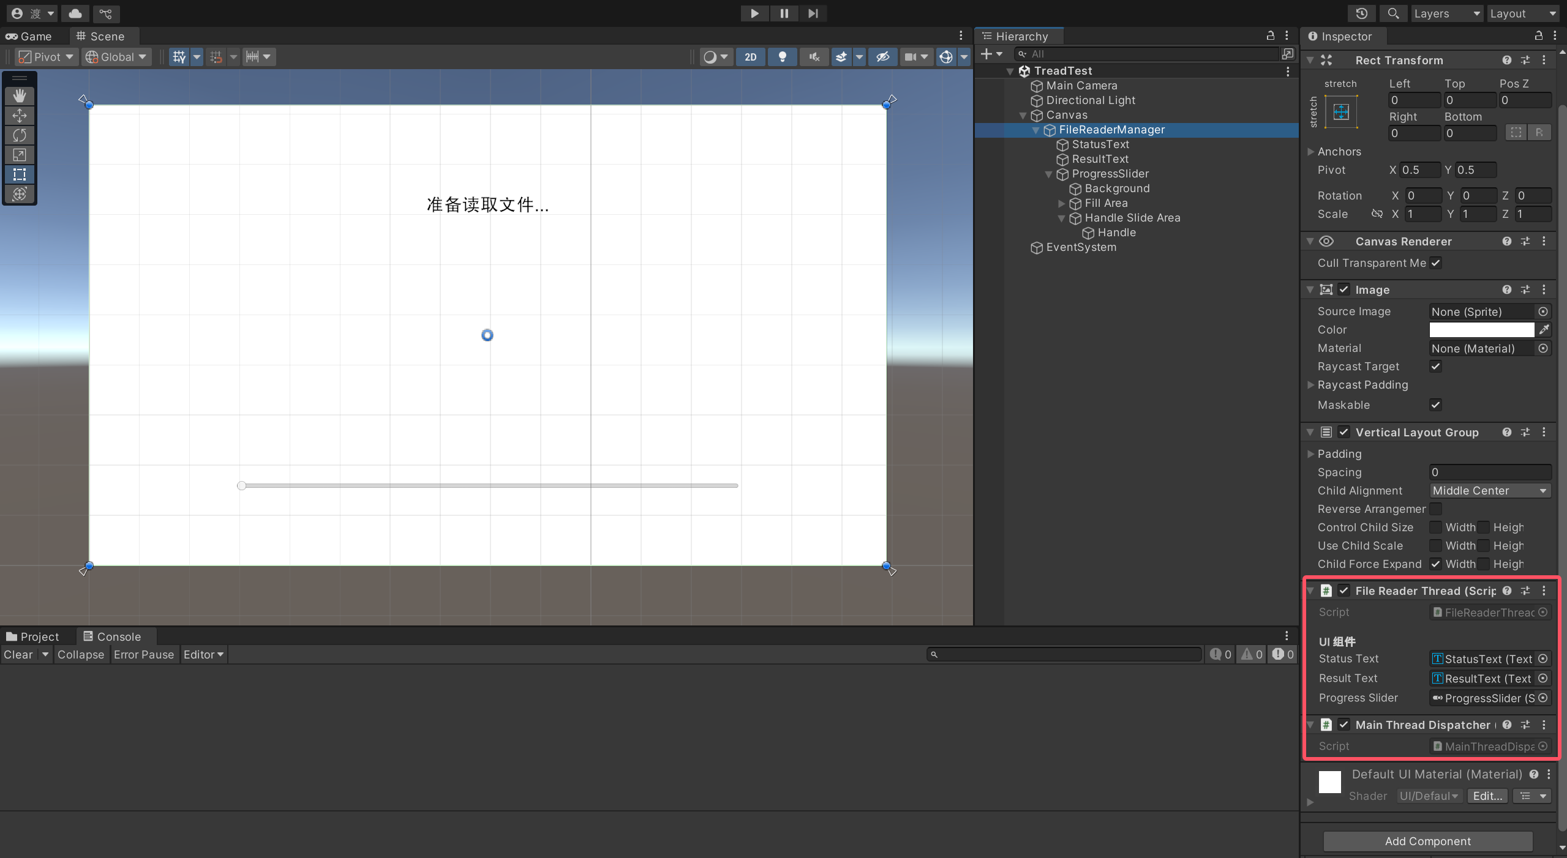1567x858 pixels.
Task: Click the Hierarchy search field
Action: click(1145, 54)
